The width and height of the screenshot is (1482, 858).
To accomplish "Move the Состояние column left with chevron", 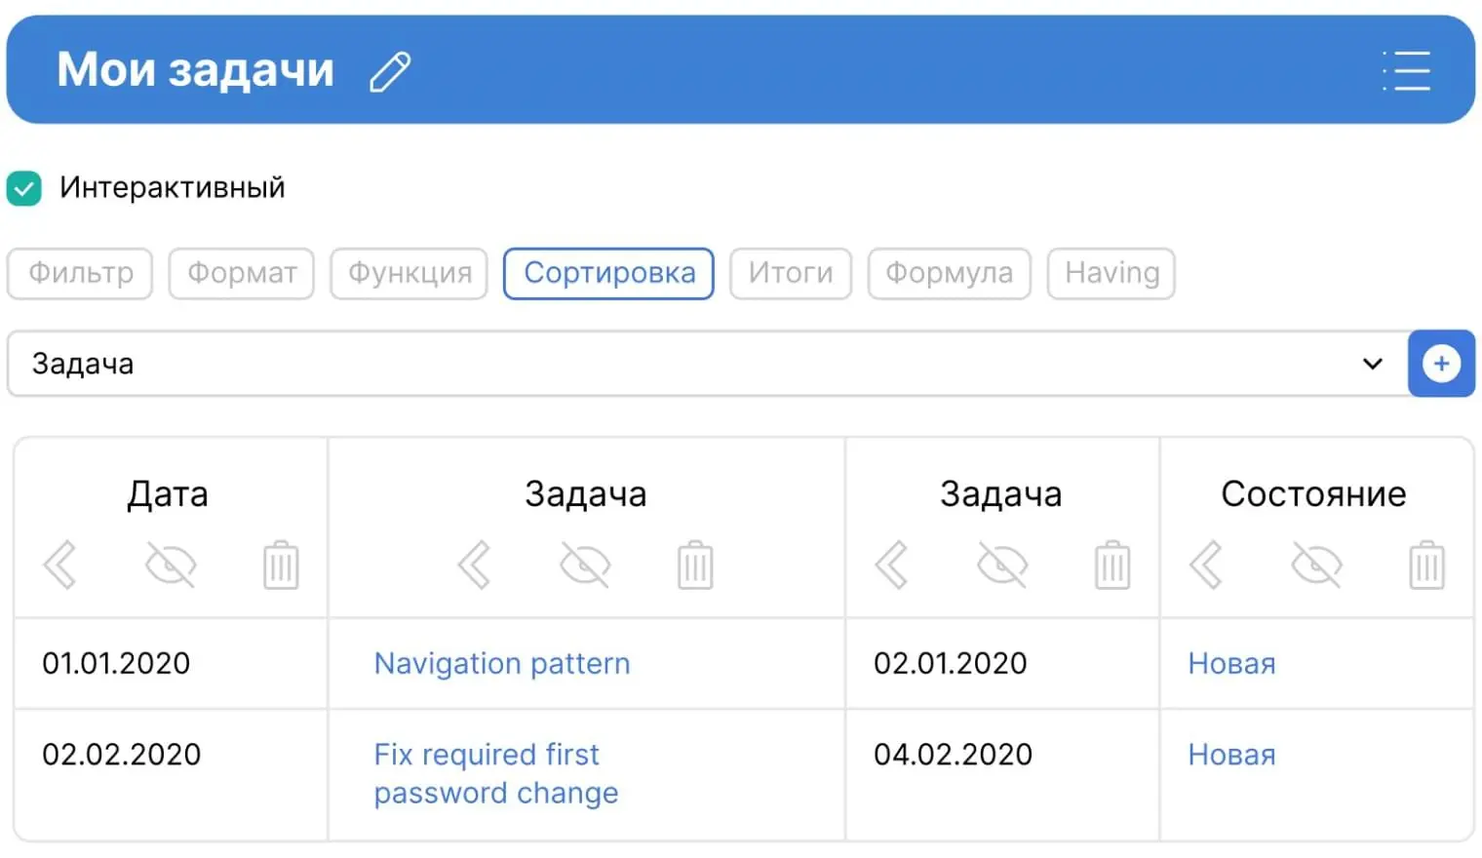I will (x=1206, y=565).
